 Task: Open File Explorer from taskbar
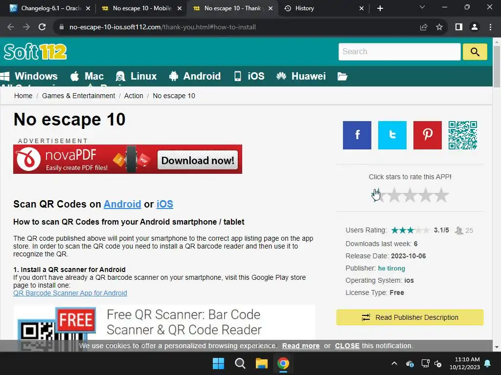point(261,363)
